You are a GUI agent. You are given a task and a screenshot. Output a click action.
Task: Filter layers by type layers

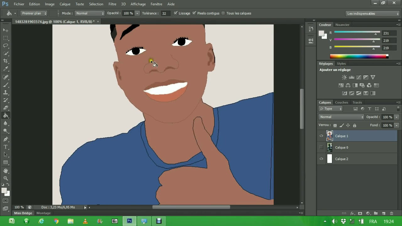tap(369, 109)
